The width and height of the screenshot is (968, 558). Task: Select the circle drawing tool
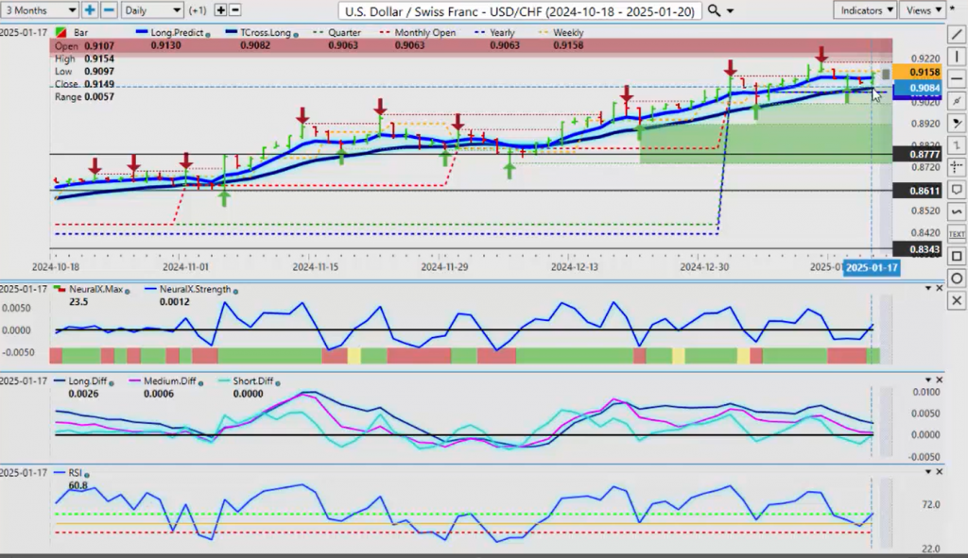pyautogui.click(x=956, y=279)
